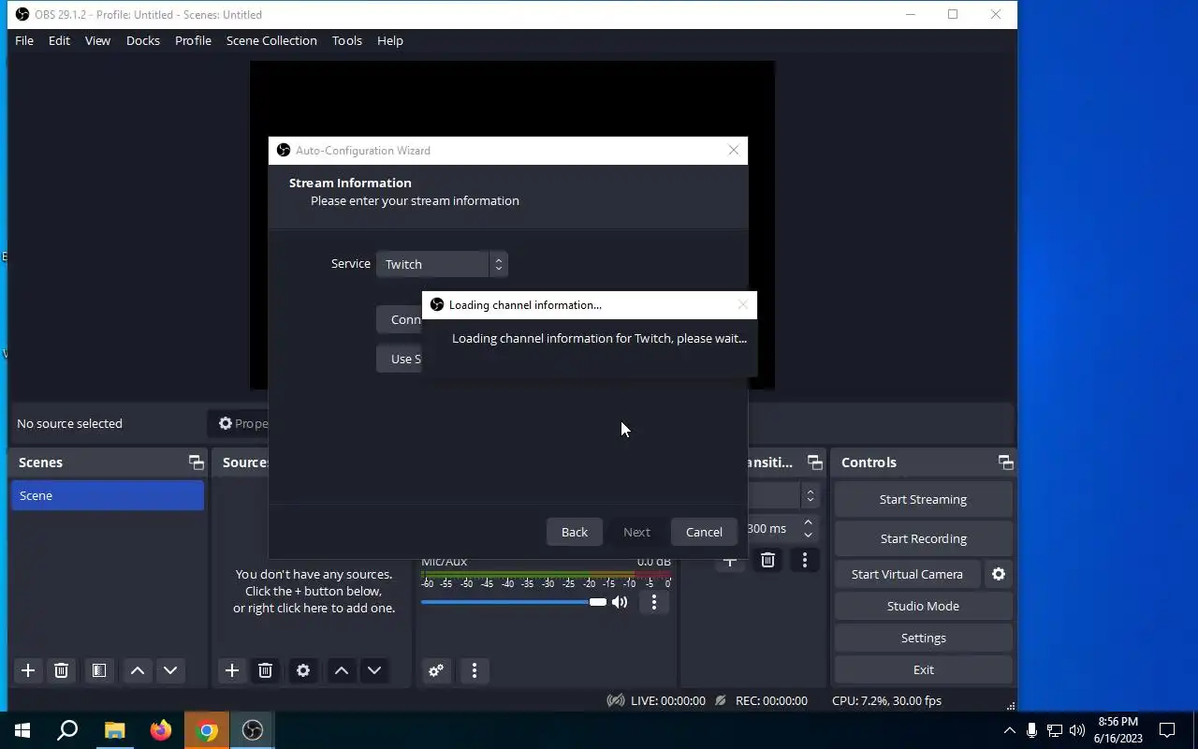Open File menu

[24, 40]
